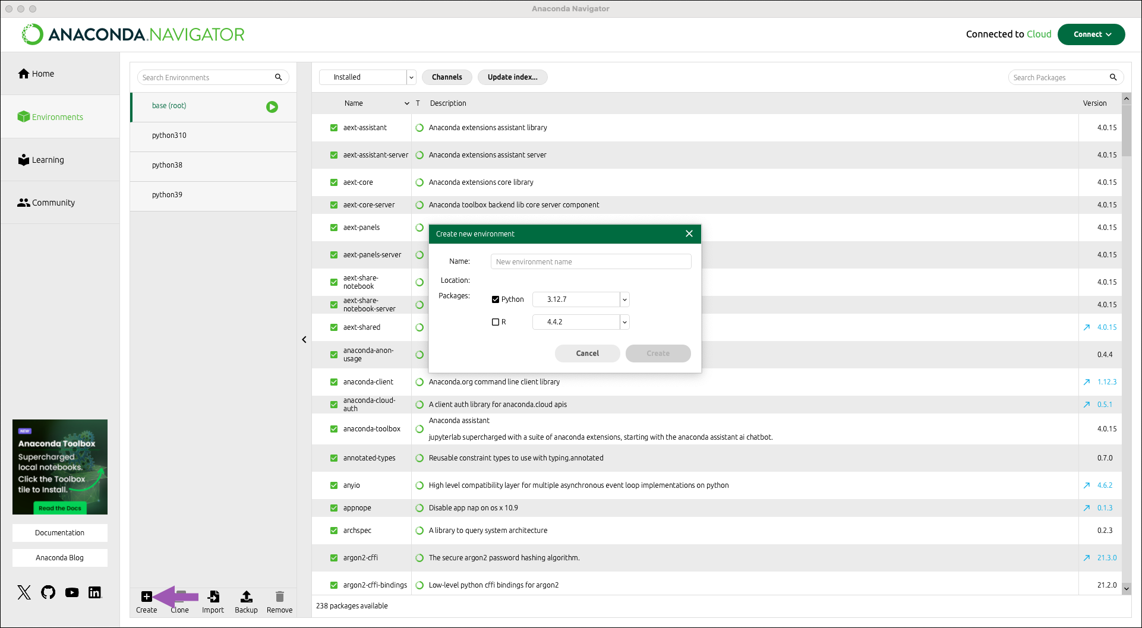Click the Remove environment trash icon
The width and height of the screenshot is (1142, 628).
(x=280, y=597)
